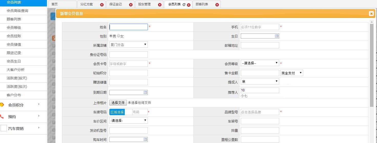
Task: Click the 选择文件 upload button
Action: (x=118, y=103)
